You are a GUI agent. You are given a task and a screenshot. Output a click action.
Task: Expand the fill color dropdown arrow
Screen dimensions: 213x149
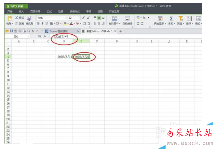pyautogui.click(x=68, y=24)
